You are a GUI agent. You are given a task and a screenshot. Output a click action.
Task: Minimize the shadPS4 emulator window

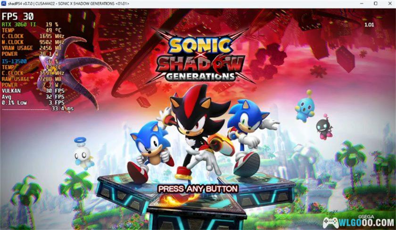click(362, 3)
